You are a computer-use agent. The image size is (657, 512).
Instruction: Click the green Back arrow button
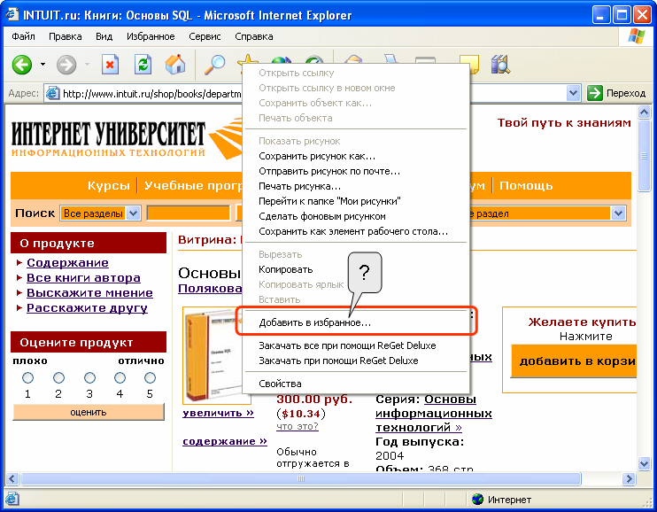[x=22, y=65]
